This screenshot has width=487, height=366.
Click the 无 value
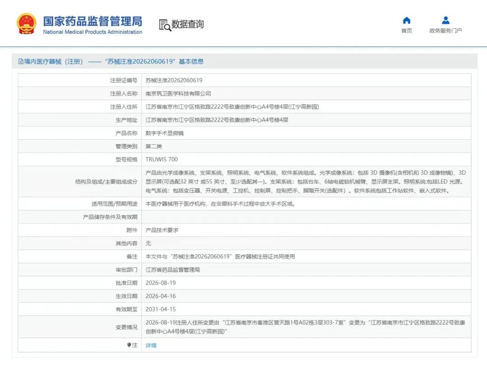[x=148, y=243]
